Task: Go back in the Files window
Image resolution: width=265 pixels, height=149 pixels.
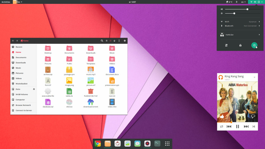Action: point(13,41)
